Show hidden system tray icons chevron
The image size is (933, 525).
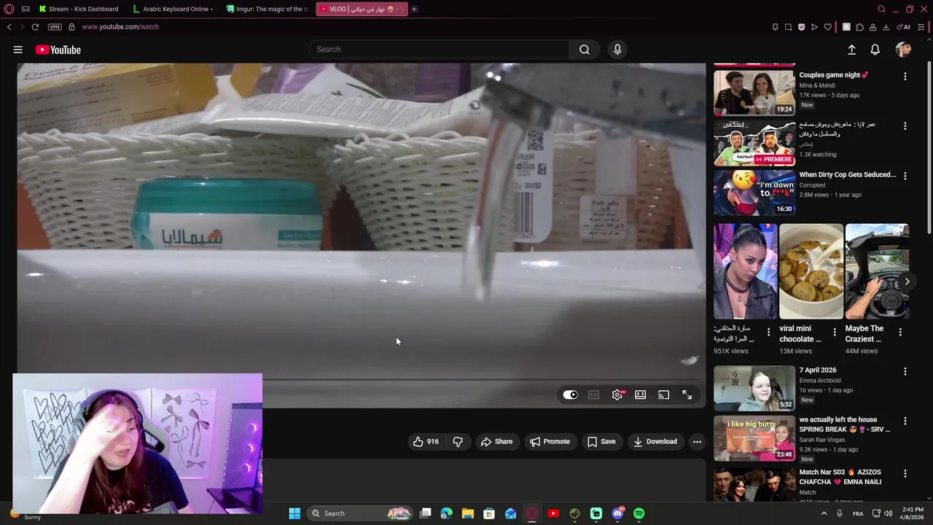(x=824, y=513)
